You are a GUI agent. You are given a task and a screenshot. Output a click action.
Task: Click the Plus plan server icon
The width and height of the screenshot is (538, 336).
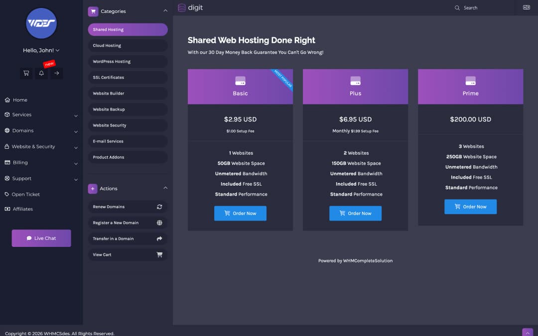356,81
